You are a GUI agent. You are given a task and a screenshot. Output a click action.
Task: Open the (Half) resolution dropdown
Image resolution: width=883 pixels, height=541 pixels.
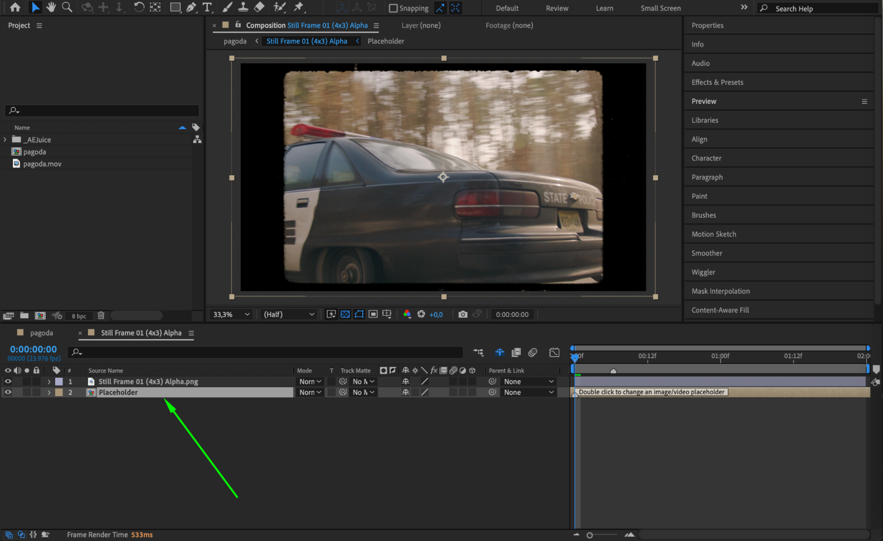289,314
